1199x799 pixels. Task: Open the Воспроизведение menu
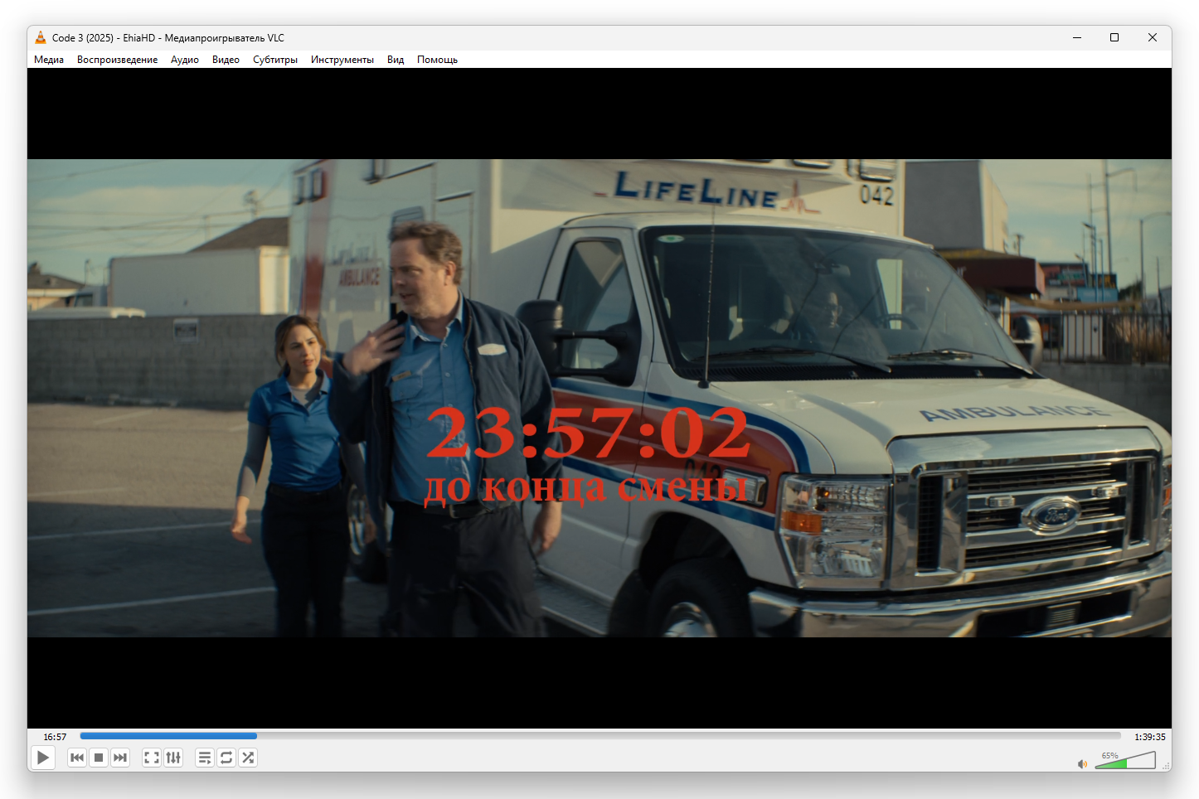coord(117,60)
